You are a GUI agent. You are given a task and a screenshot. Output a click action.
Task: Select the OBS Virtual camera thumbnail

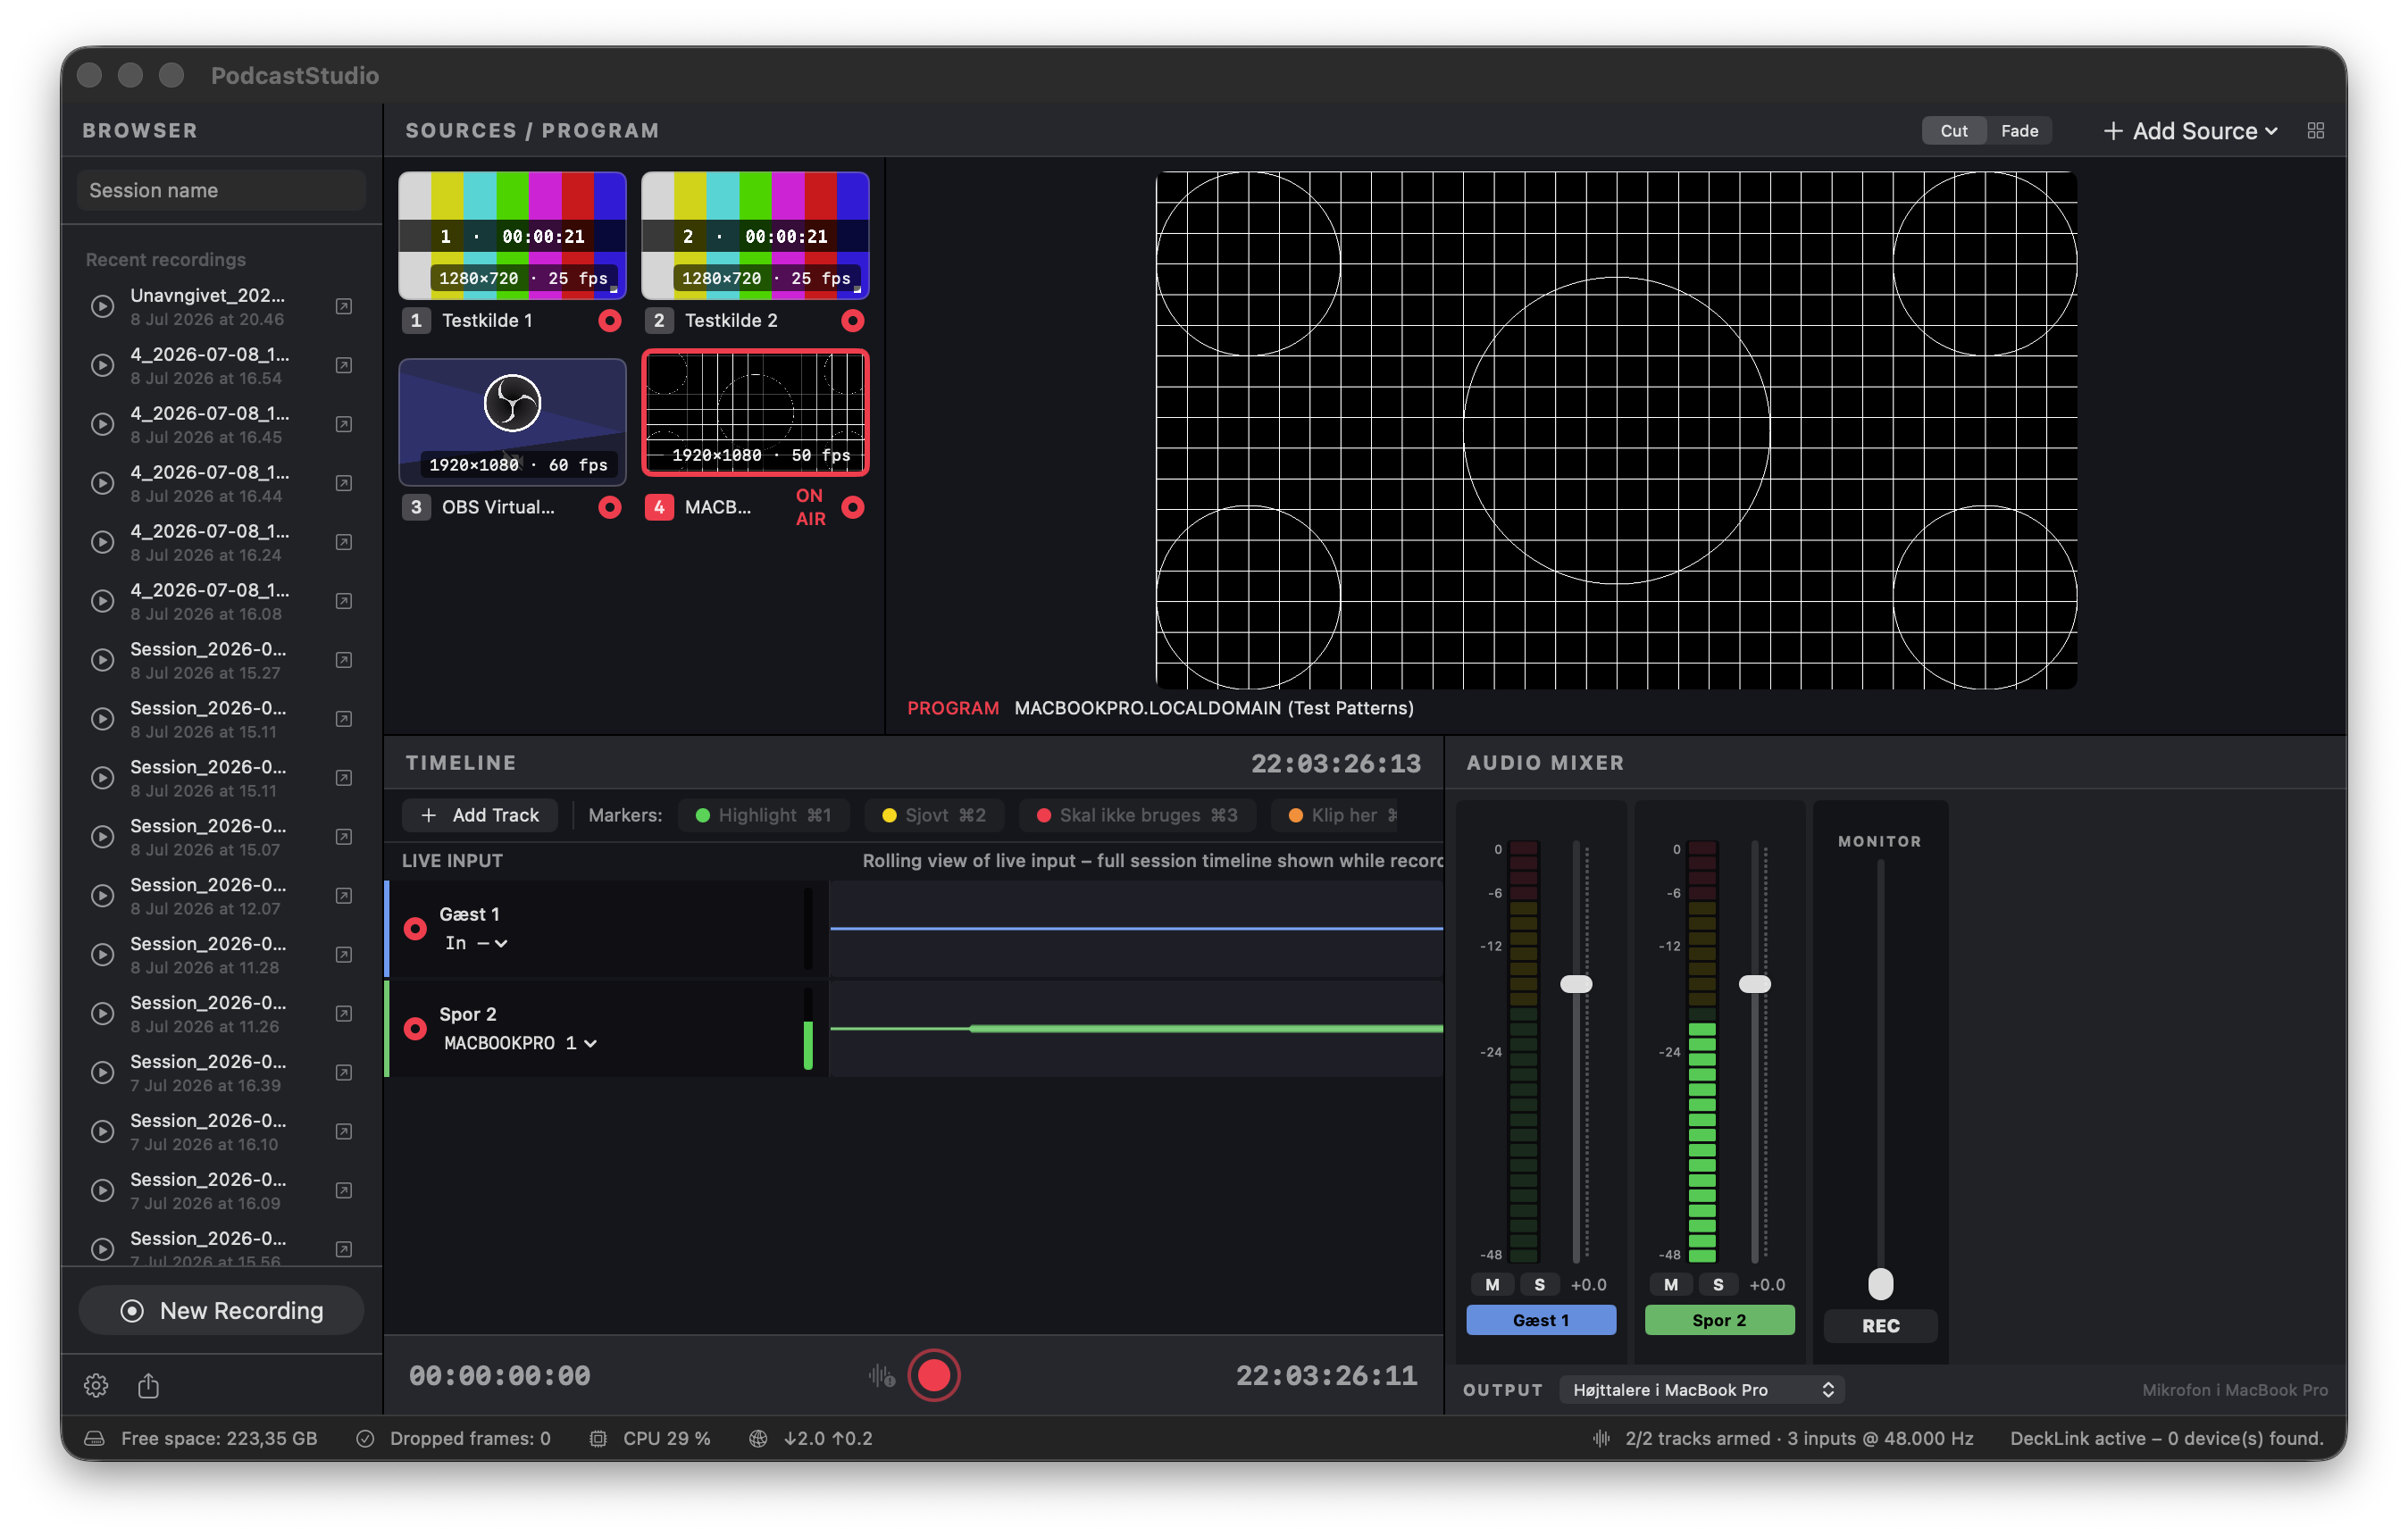point(512,422)
